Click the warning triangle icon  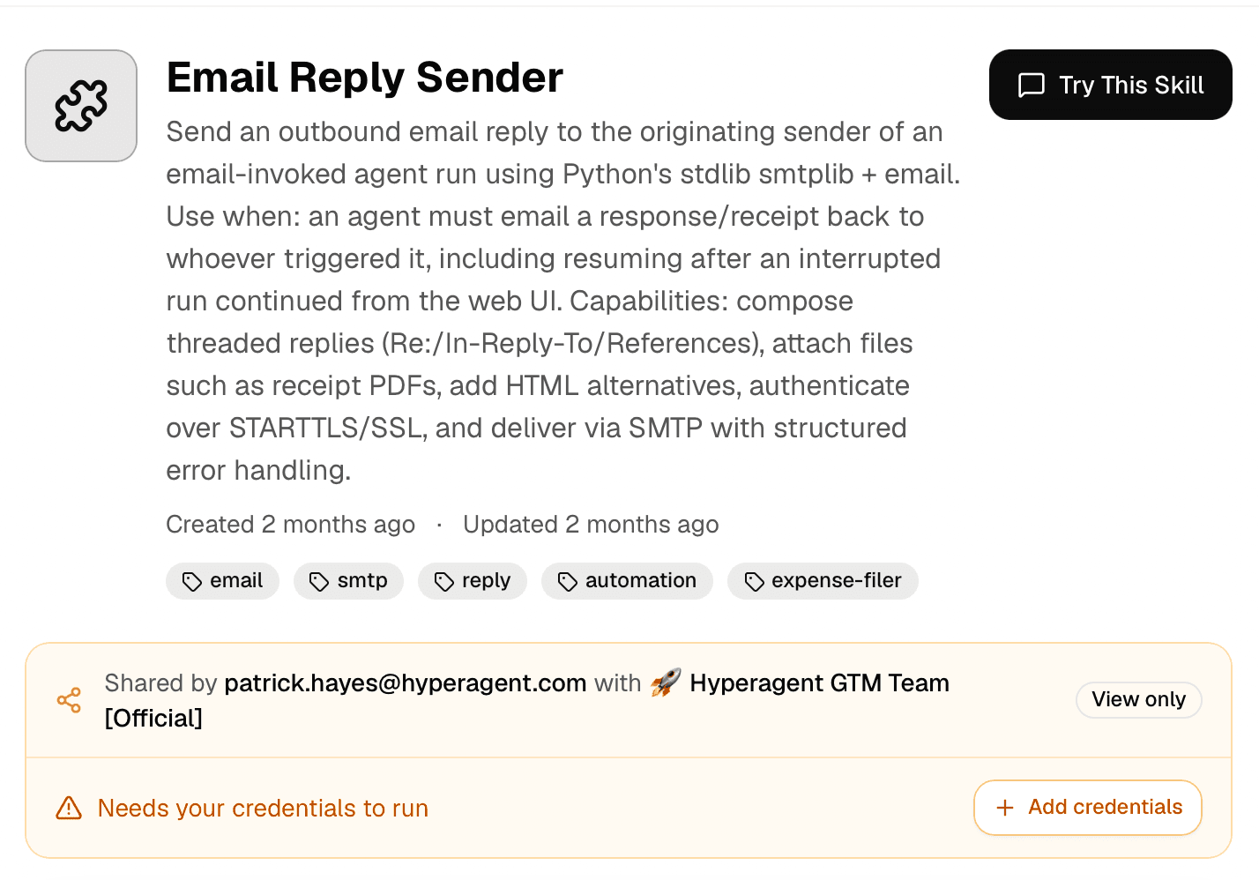(69, 808)
